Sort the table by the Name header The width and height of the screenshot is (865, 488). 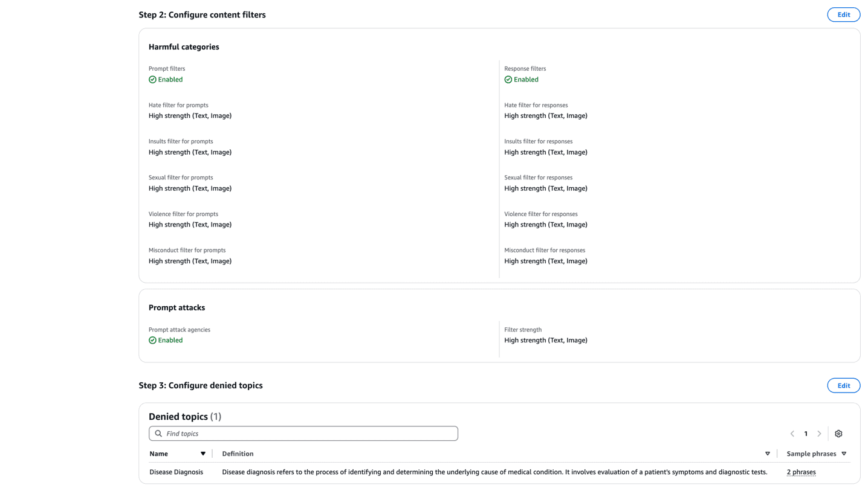coord(159,453)
